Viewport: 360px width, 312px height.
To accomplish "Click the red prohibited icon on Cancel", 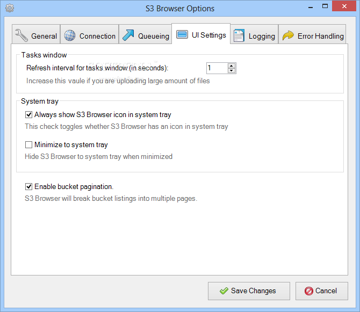I will (308, 291).
